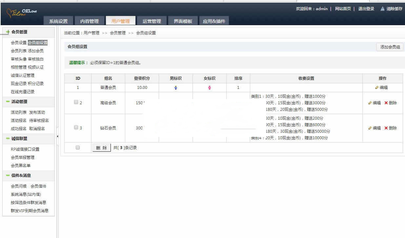Click the edit pencil icon for 钻石会员
The image size is (405, 238).
pos(370,128)
